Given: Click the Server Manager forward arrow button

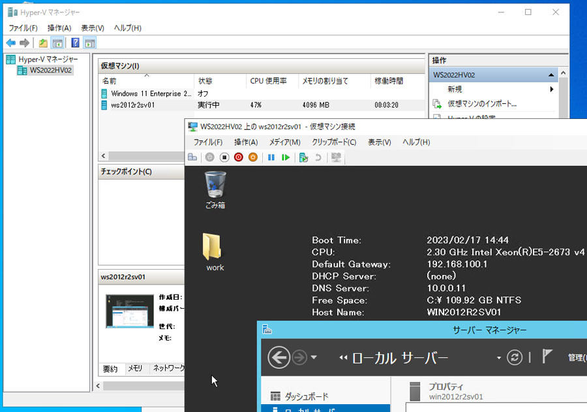Looking at the screenshot, I should [299, 357].
